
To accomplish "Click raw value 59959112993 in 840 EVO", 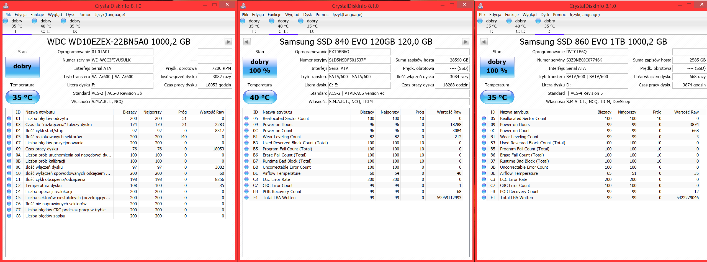I will click(x=449, y=197).
